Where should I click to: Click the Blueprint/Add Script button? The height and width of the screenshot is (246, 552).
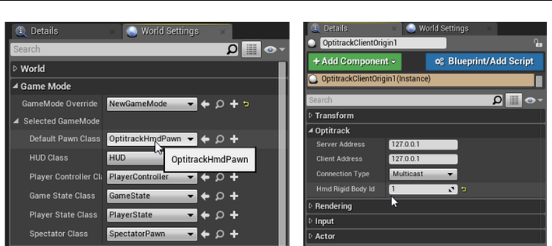(485, 61)
